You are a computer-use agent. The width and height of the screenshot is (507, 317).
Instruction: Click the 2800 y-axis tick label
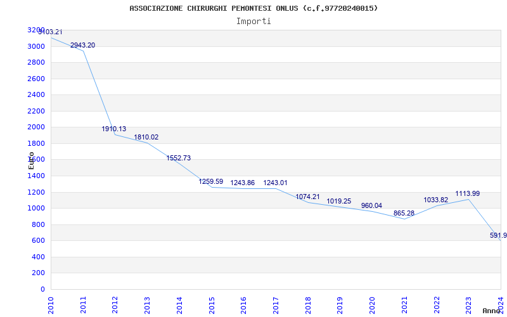coord(36,62)
